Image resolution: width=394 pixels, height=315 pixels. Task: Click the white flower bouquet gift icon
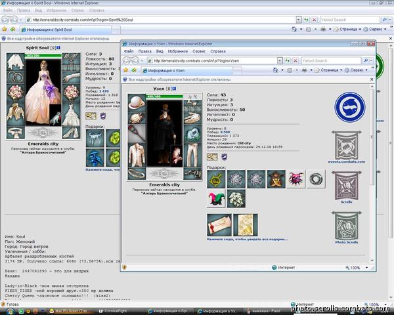[x=236, y=198]
